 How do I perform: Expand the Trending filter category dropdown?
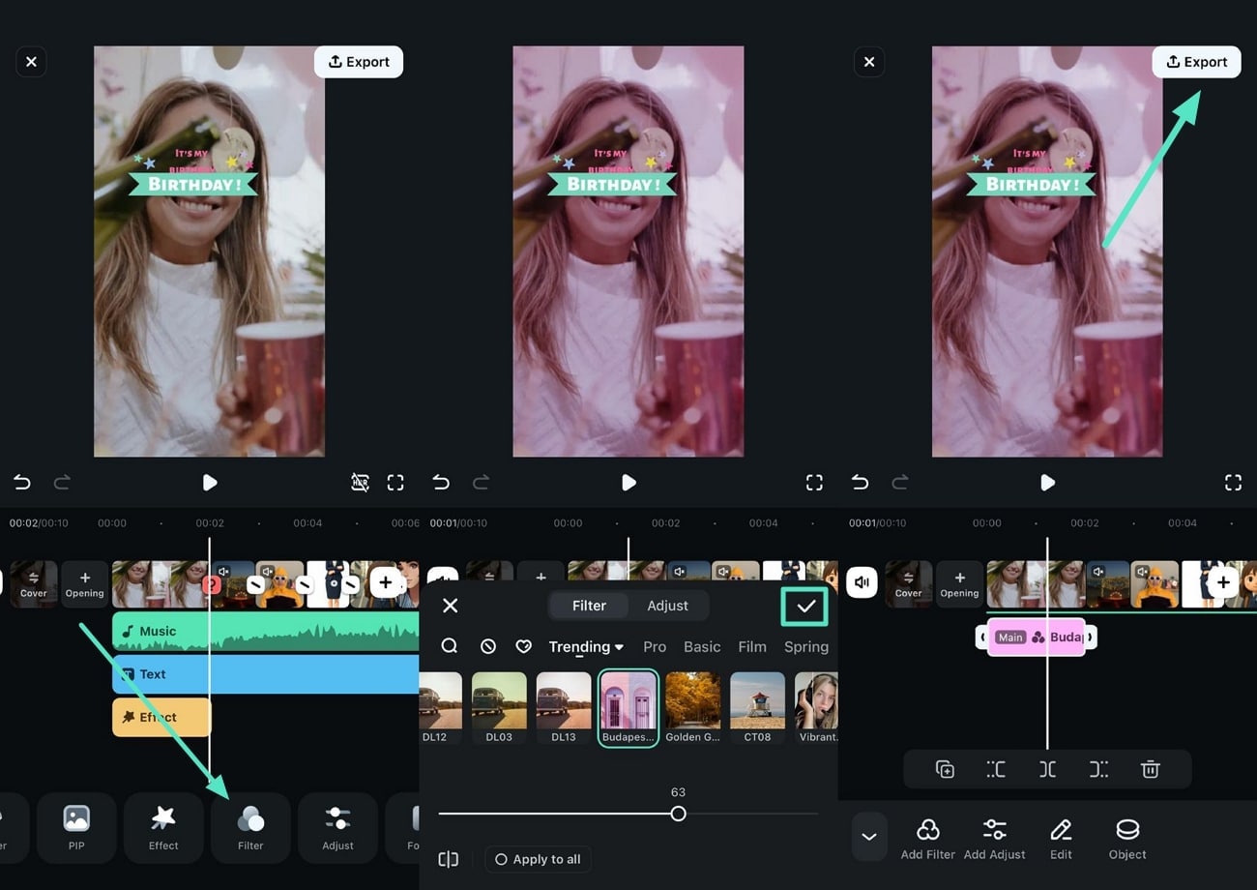click(x=586, y=647)
